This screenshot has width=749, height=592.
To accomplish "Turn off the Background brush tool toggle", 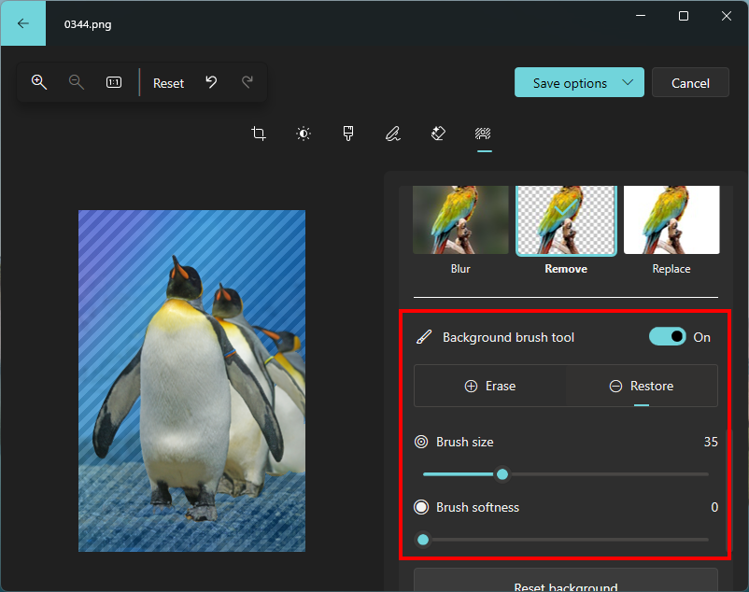I will click(x=667, y=337).
